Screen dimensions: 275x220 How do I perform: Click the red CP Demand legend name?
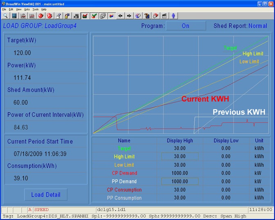pyautogui.click(x=124, y=173)
